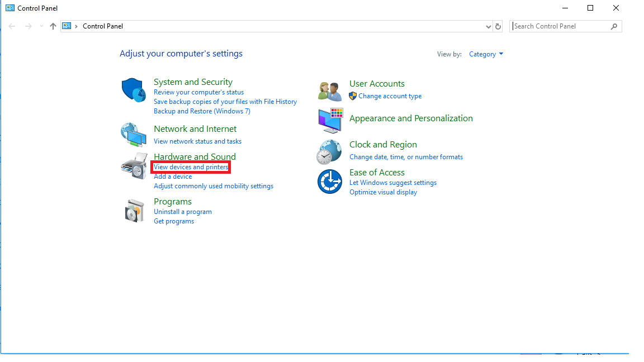Open the View by Category dropdown
644x362 pixels.
(486, 54)
